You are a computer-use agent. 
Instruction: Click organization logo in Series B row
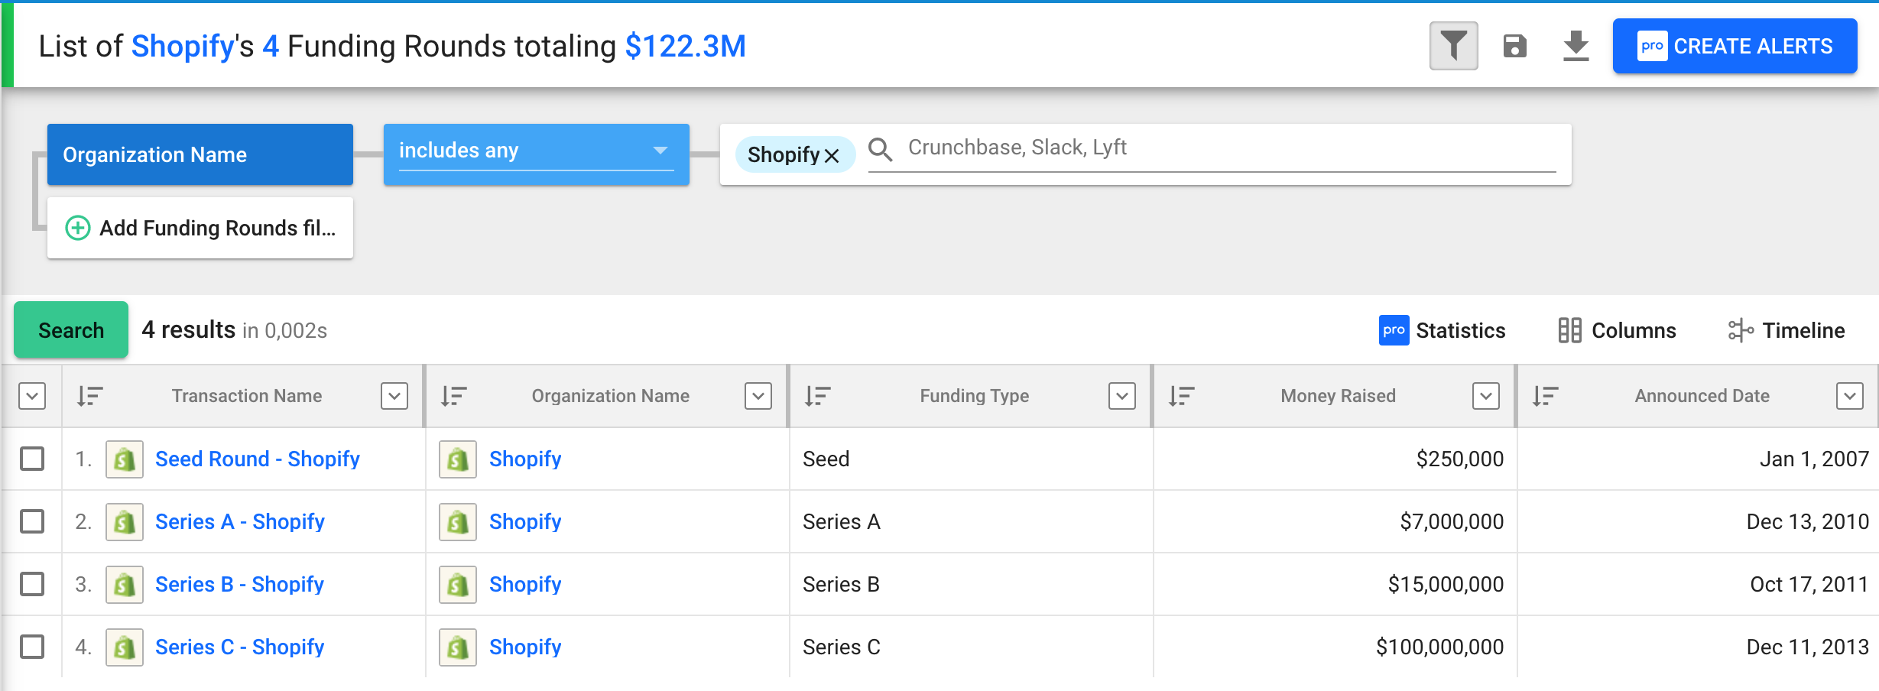[x=458, y=585]
